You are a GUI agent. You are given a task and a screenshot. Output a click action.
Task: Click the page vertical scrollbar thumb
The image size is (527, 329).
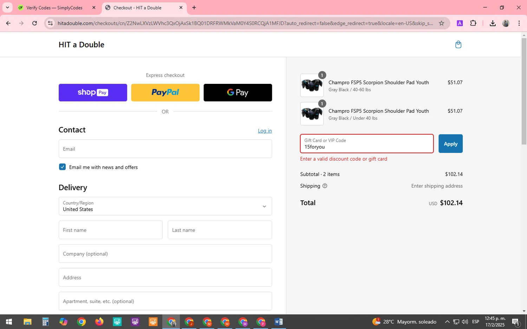click(x=524, y=91)
